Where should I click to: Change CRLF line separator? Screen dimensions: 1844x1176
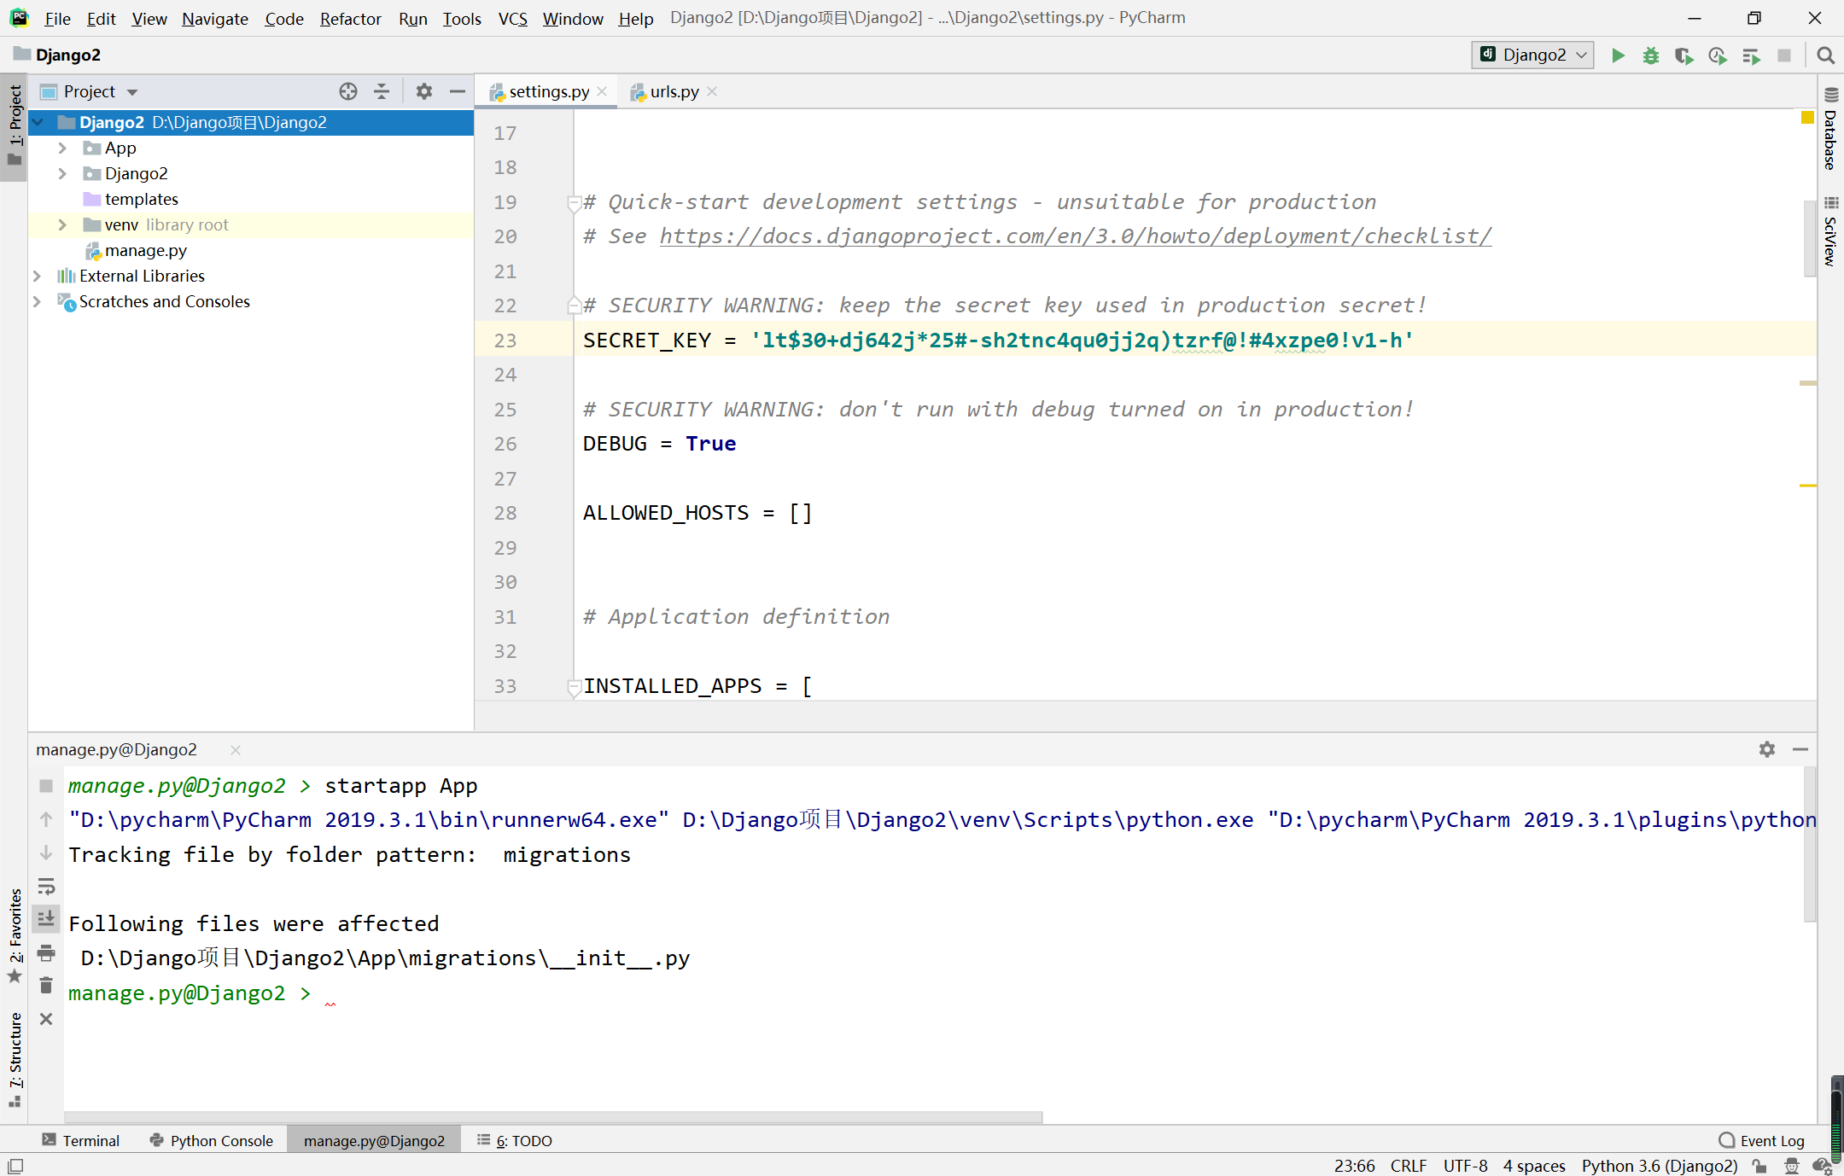pos(1408,1166)
